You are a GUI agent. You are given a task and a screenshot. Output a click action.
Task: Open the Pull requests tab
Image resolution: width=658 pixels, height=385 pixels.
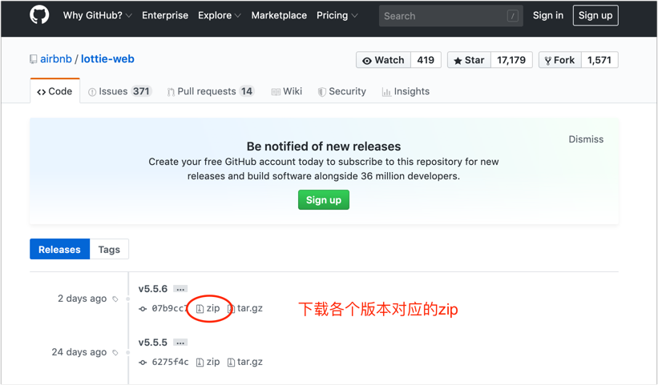click(x=211, y=91)
